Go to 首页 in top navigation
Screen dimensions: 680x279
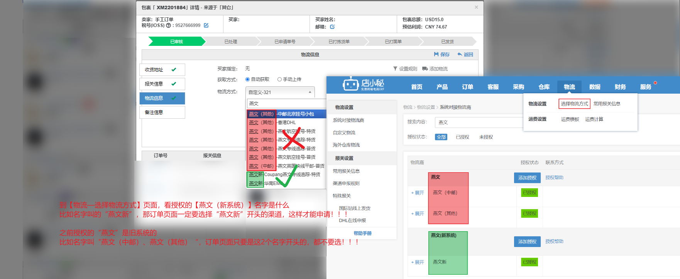pyautogui.click(x=417, y=87)
